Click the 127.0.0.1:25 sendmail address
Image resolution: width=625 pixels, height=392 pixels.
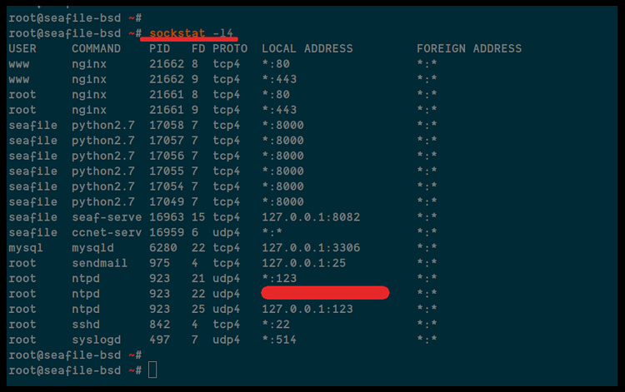300,263
